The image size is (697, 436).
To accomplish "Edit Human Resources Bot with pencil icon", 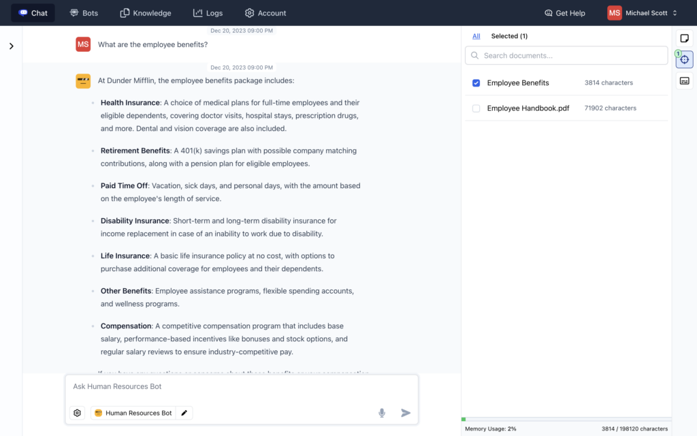I will [184, 413].
